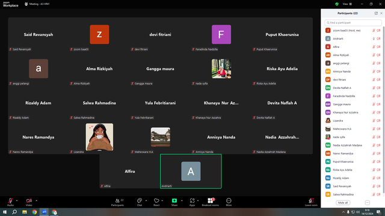Click Andriarti's highlighted video tile
This screenshot has width=385, height=216.
[x=191, y=171]
